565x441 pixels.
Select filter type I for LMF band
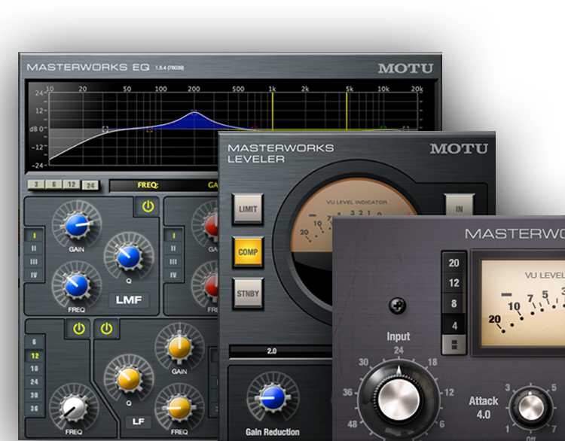click(x=33, y=236)
